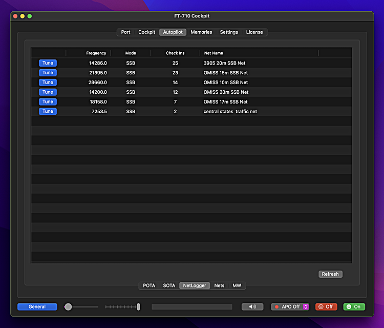Screen dimensions: 384x328
Task: Select the Autopilot tab
Action: pos(173,32)
